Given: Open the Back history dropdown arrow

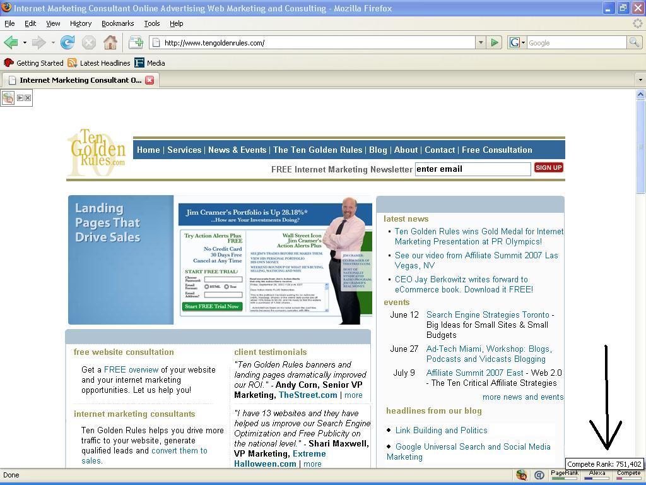Looking at the screenshot, I should [25, 42].
